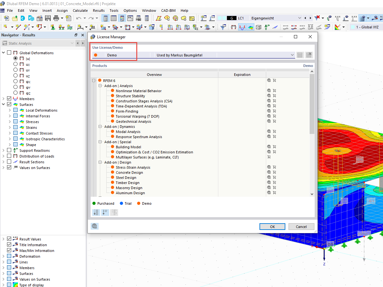Open the Eigengewicht load case dropdown

coord(299,18)
